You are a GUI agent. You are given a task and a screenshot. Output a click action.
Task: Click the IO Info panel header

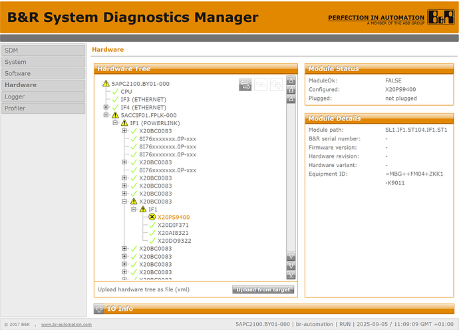(274, 309)
